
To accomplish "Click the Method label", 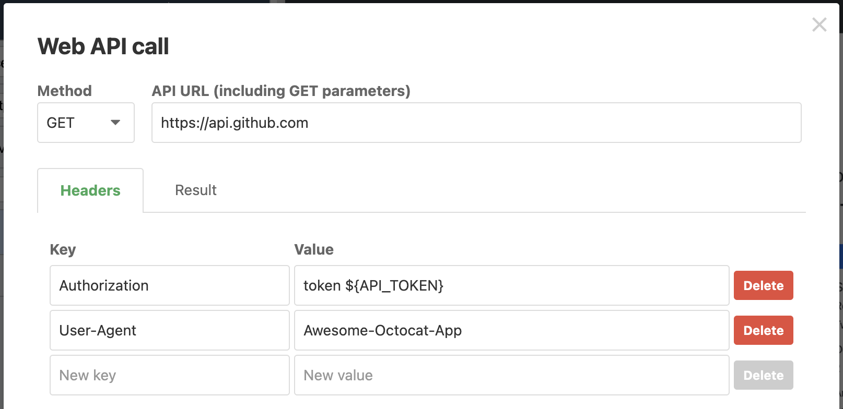I will click(x=64, y=91).
